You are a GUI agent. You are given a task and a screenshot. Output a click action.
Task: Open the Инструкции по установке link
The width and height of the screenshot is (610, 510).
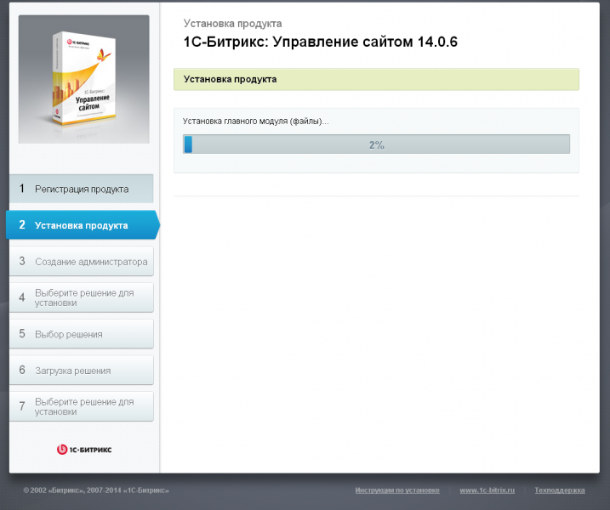397,490
